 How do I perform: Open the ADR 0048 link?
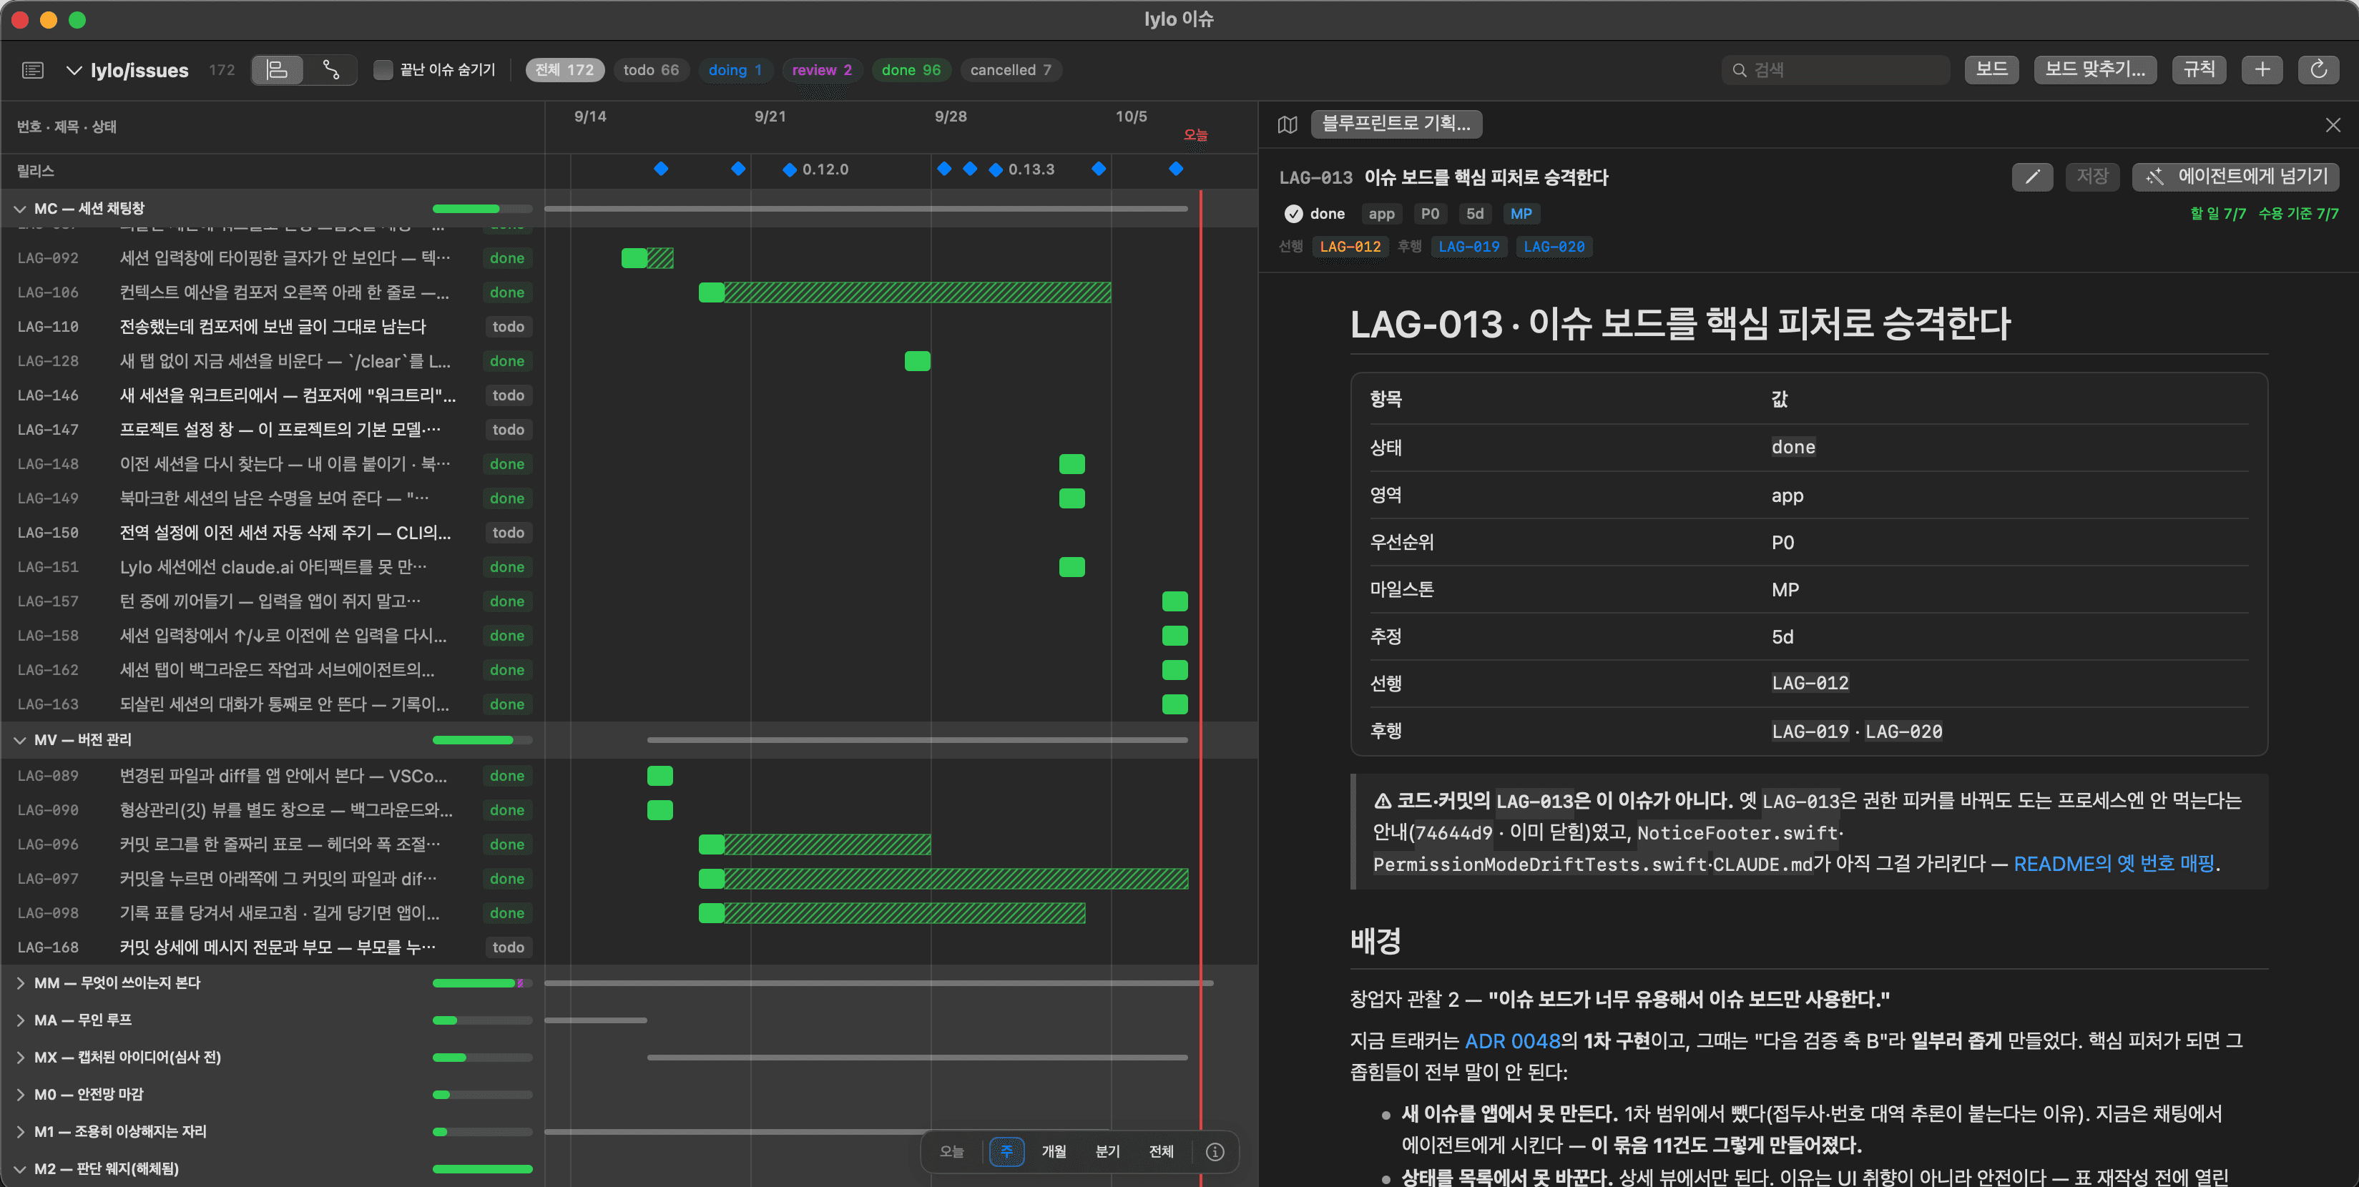coord(1512,1040)
